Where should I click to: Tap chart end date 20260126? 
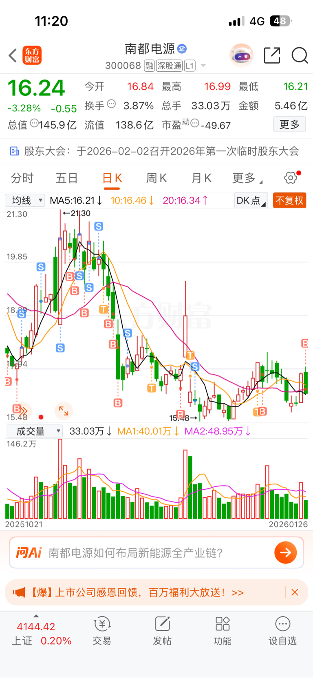coord(288,524)
